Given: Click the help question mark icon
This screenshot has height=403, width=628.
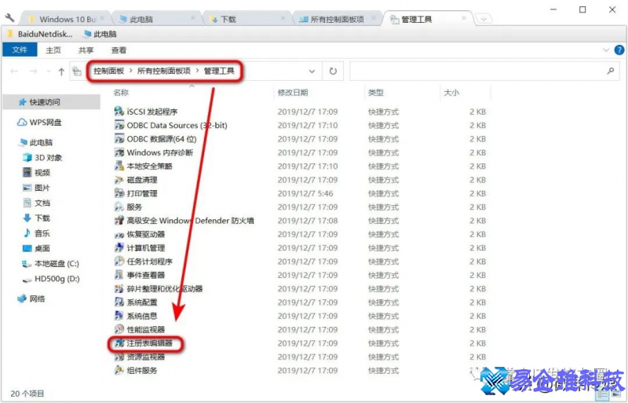Looking at the screenshot, I should pos(619,50).
